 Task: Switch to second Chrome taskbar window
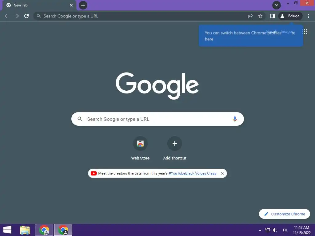tap(63, 230)
